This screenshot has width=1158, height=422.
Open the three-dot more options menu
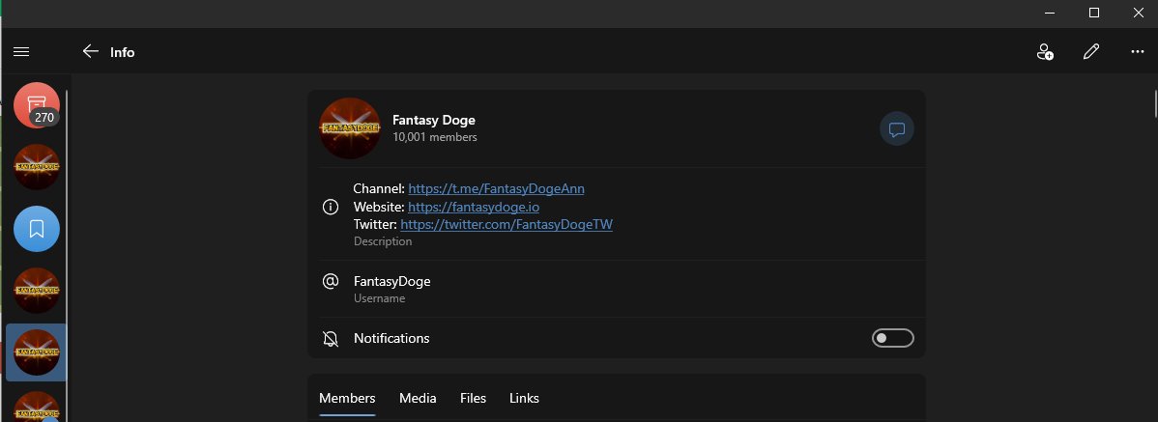[x=1138, y=51]
